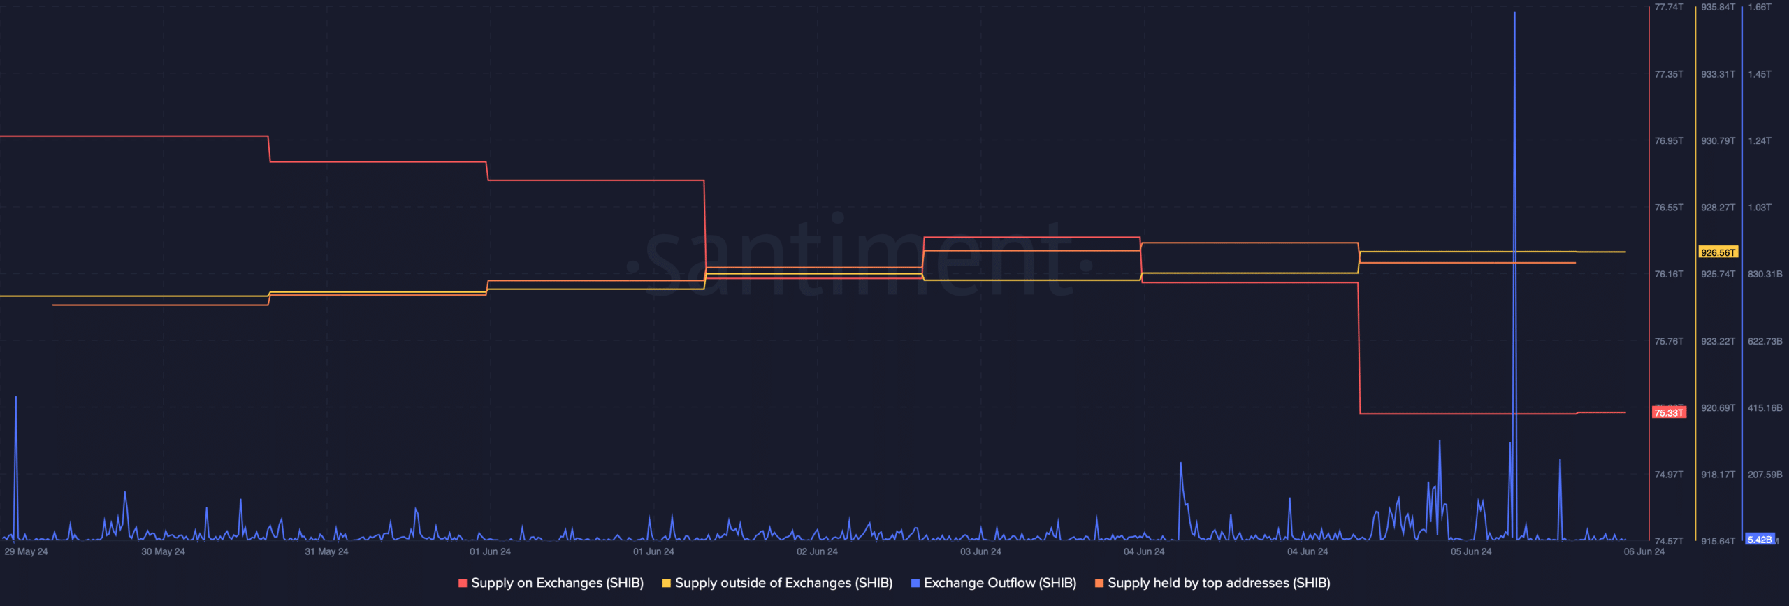
Task: Click the 77.74T axis value
Action: (1669, 7)
